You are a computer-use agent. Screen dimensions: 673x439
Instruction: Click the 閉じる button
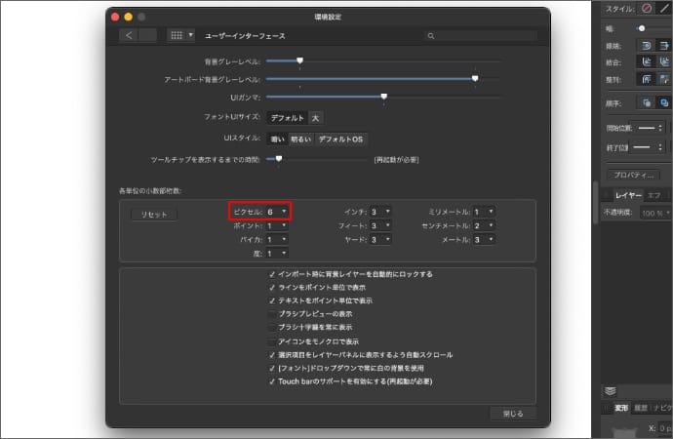click(513, 414)
